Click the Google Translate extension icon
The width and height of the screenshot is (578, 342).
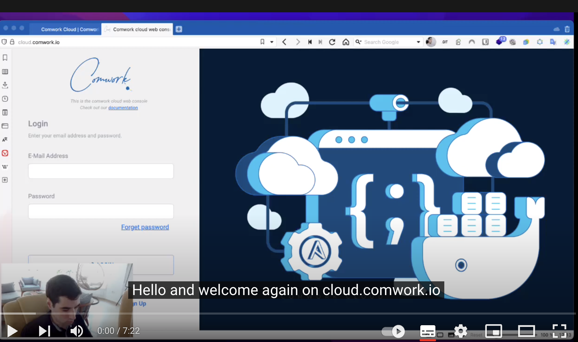(553, 42)
